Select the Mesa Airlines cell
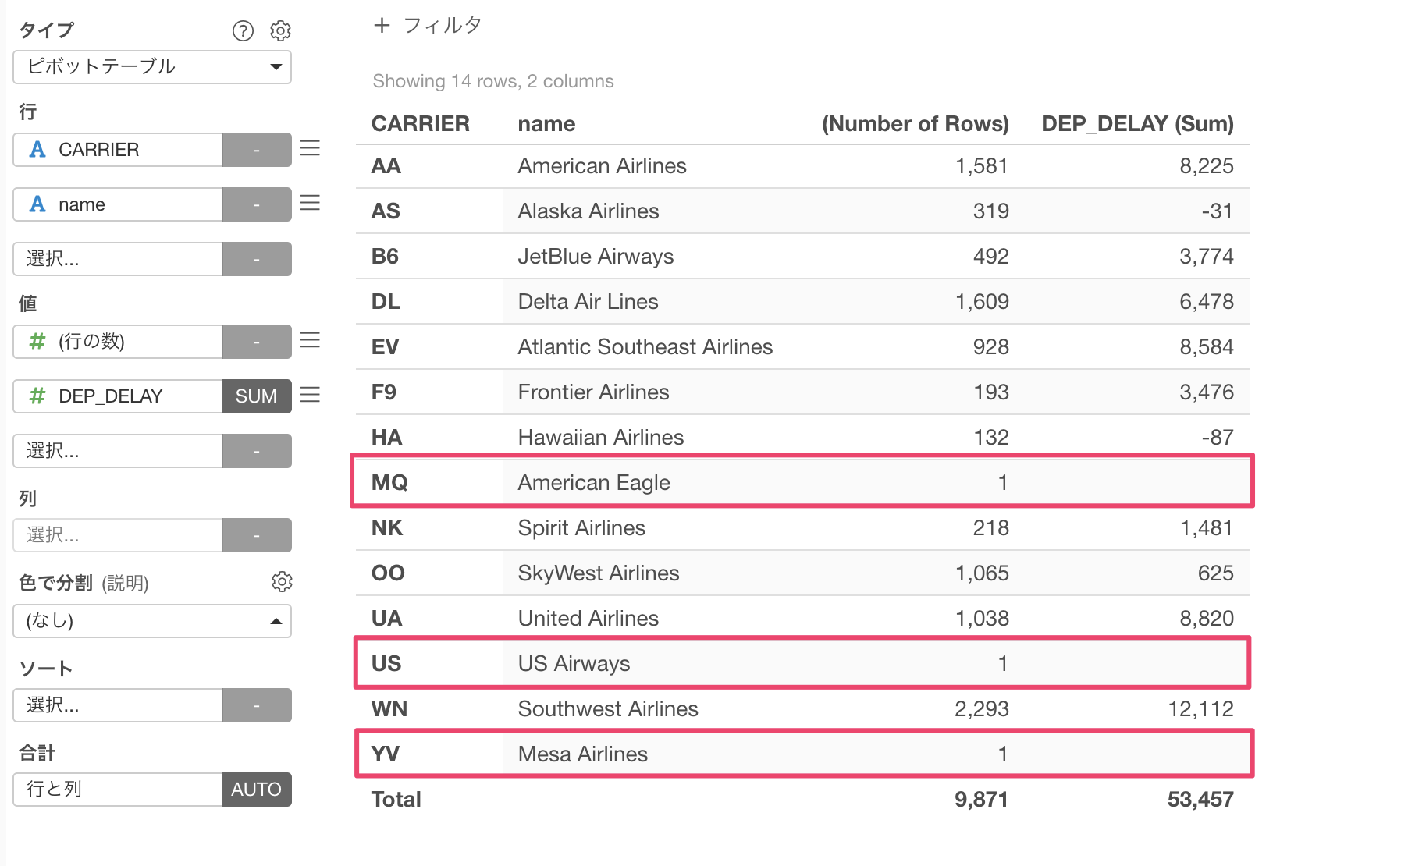This screenshot has height=866, width=1408. coord(583,754)
